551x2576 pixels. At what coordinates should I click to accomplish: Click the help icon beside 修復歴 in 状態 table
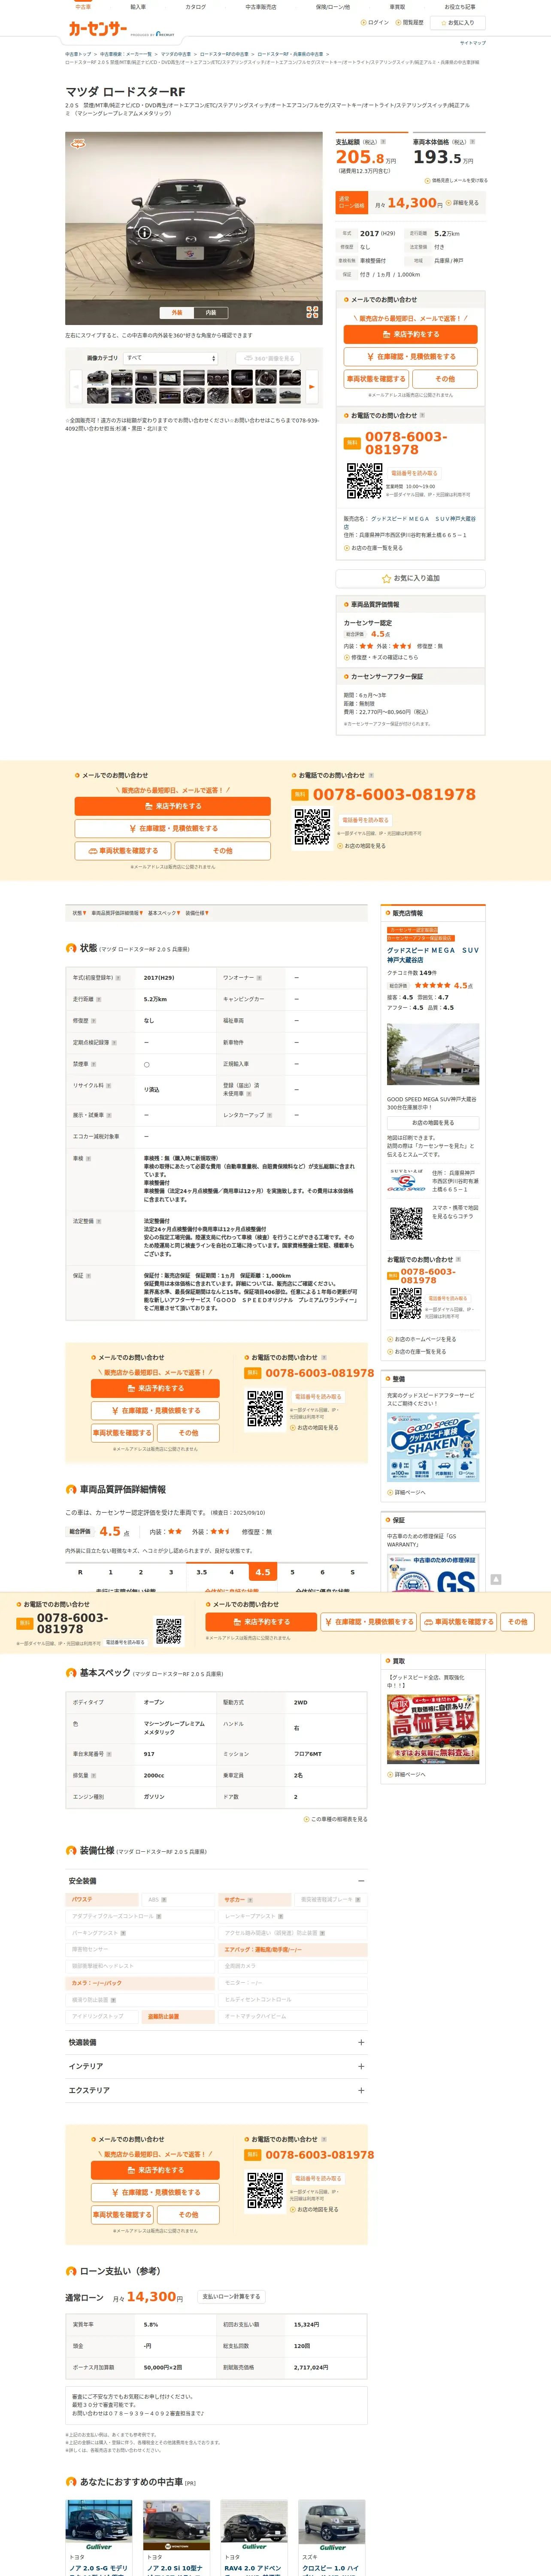[x=95, y=1020]
